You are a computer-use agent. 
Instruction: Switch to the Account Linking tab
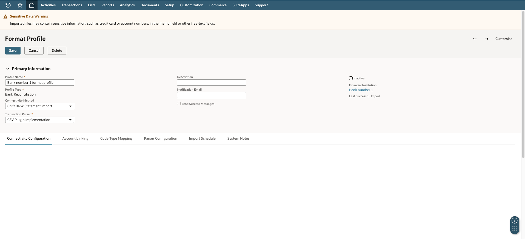[75, 139]
